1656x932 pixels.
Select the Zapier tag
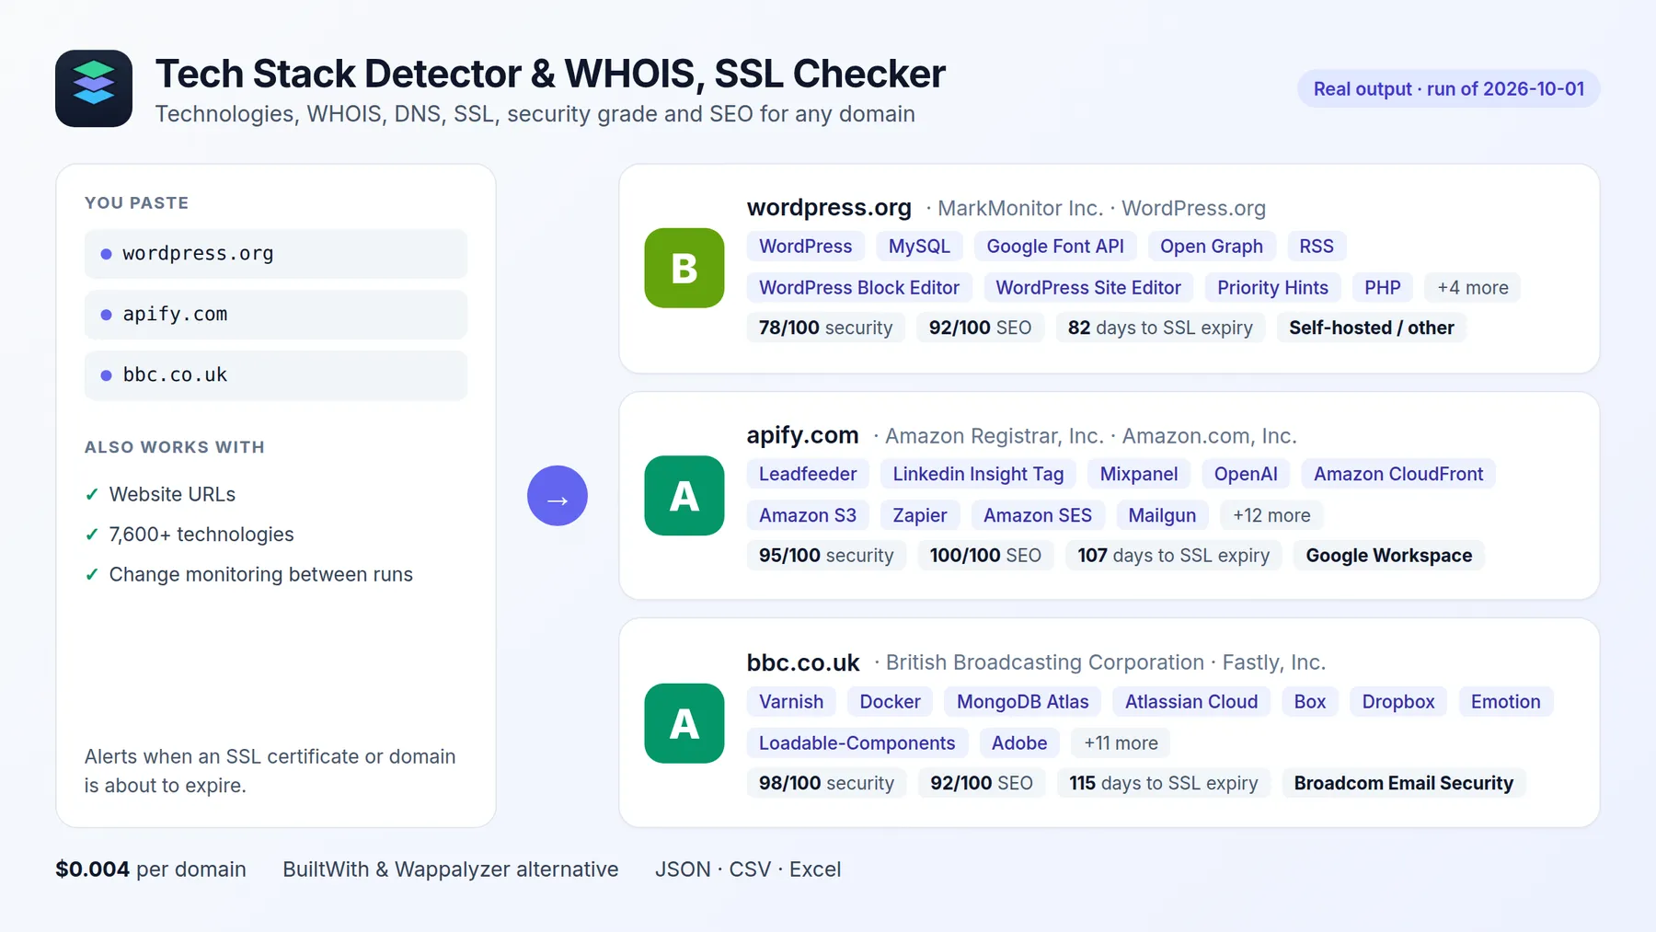coord(920,515)
